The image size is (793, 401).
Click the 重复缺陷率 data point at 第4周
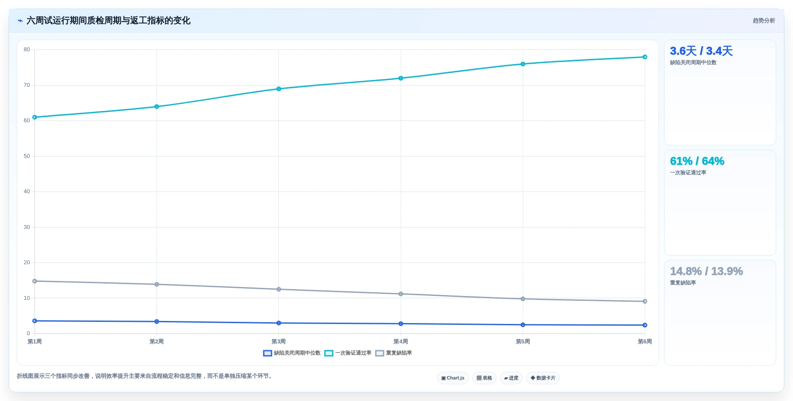click(x=401, y=294)
